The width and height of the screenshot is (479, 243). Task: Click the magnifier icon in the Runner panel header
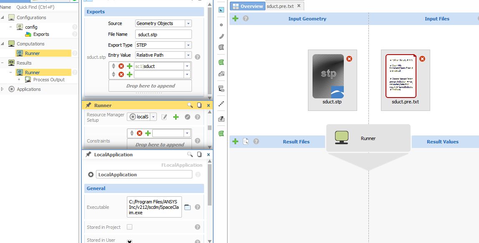(190, 105)
